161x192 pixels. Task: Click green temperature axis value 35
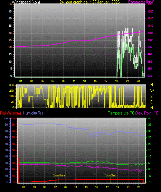pos(150,125)
